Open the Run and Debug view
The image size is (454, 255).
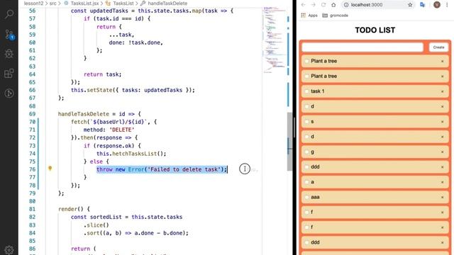(x=9, y=54)
